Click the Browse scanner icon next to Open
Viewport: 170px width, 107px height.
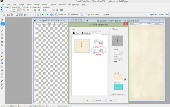(x=12, y=15)
